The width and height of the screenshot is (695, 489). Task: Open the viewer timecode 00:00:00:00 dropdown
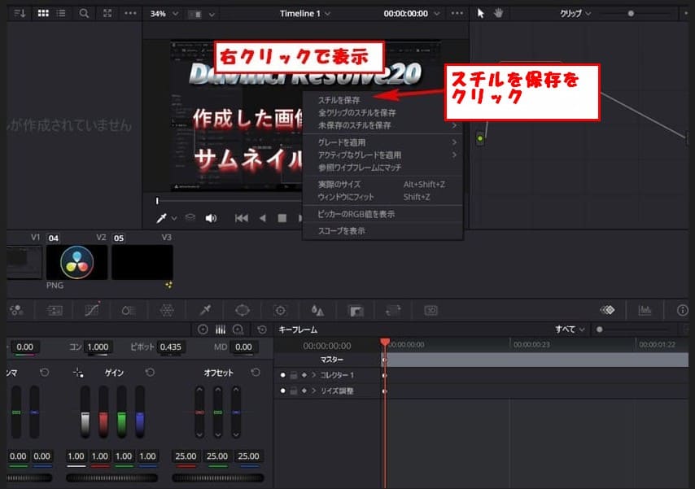pos(411,14)
